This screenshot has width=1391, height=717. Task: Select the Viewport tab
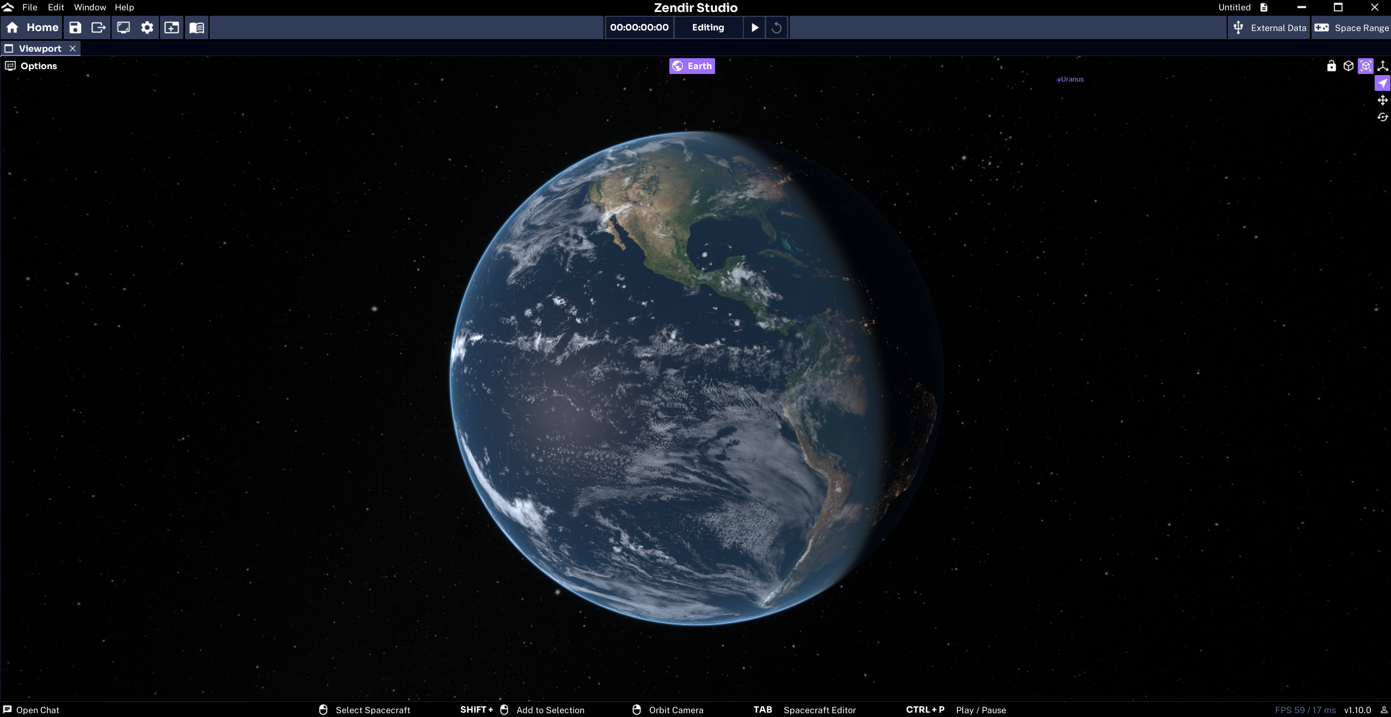40,48
